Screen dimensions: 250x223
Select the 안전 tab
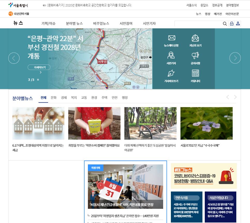pos(115,98)
